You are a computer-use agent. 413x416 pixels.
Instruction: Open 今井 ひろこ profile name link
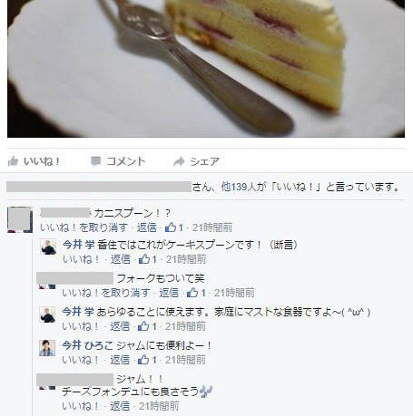point(88,345)
